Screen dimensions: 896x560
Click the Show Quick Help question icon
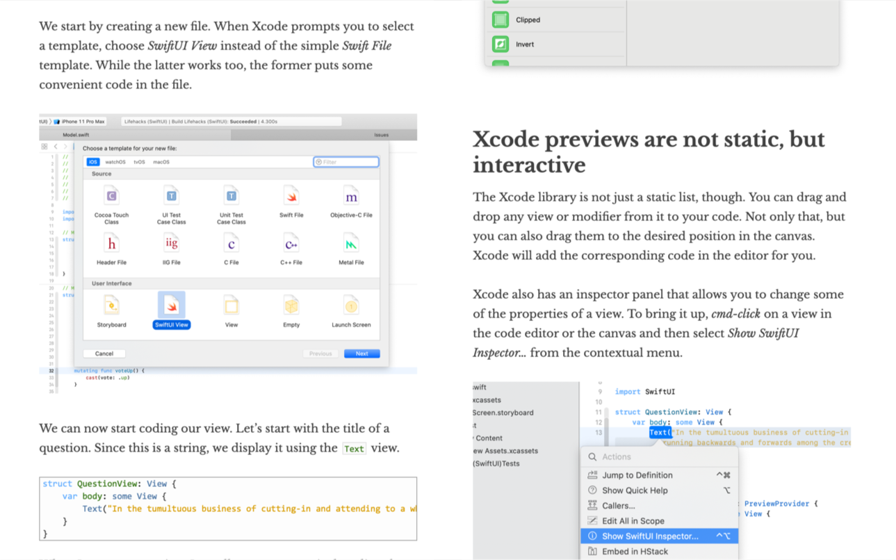pos(592,491)
